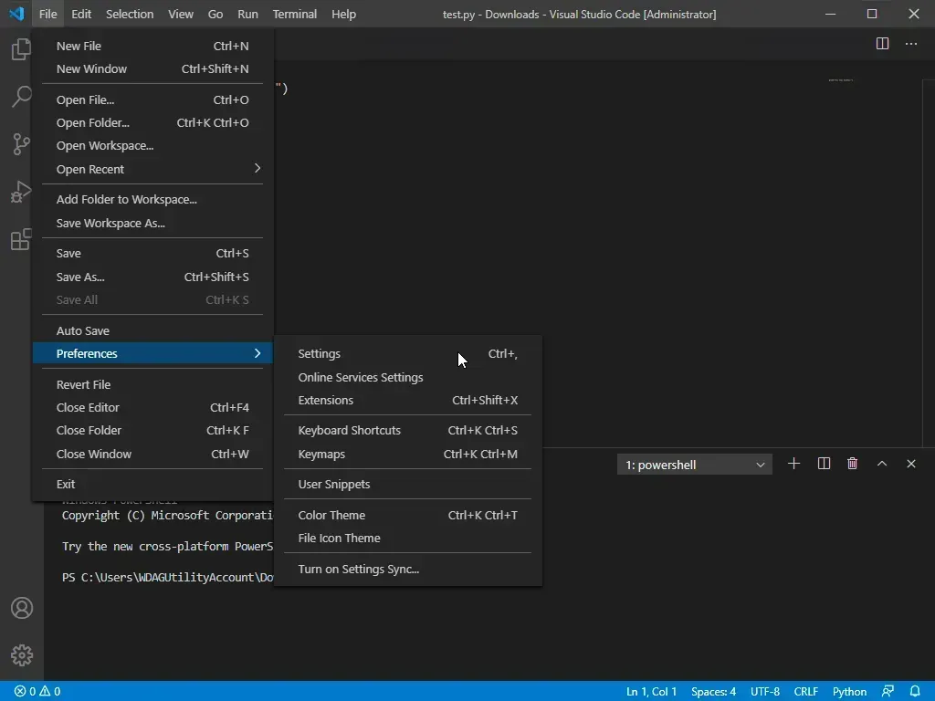The width and height of the screenshot is (935, 701).
Task: Click the Manage gear icon
Action: tap(22, 655)
